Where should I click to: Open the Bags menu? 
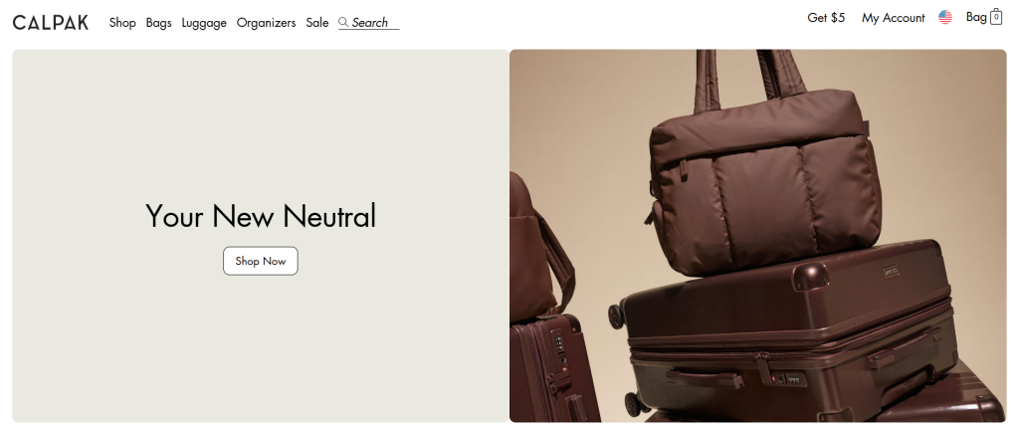[x=158, y=23]
